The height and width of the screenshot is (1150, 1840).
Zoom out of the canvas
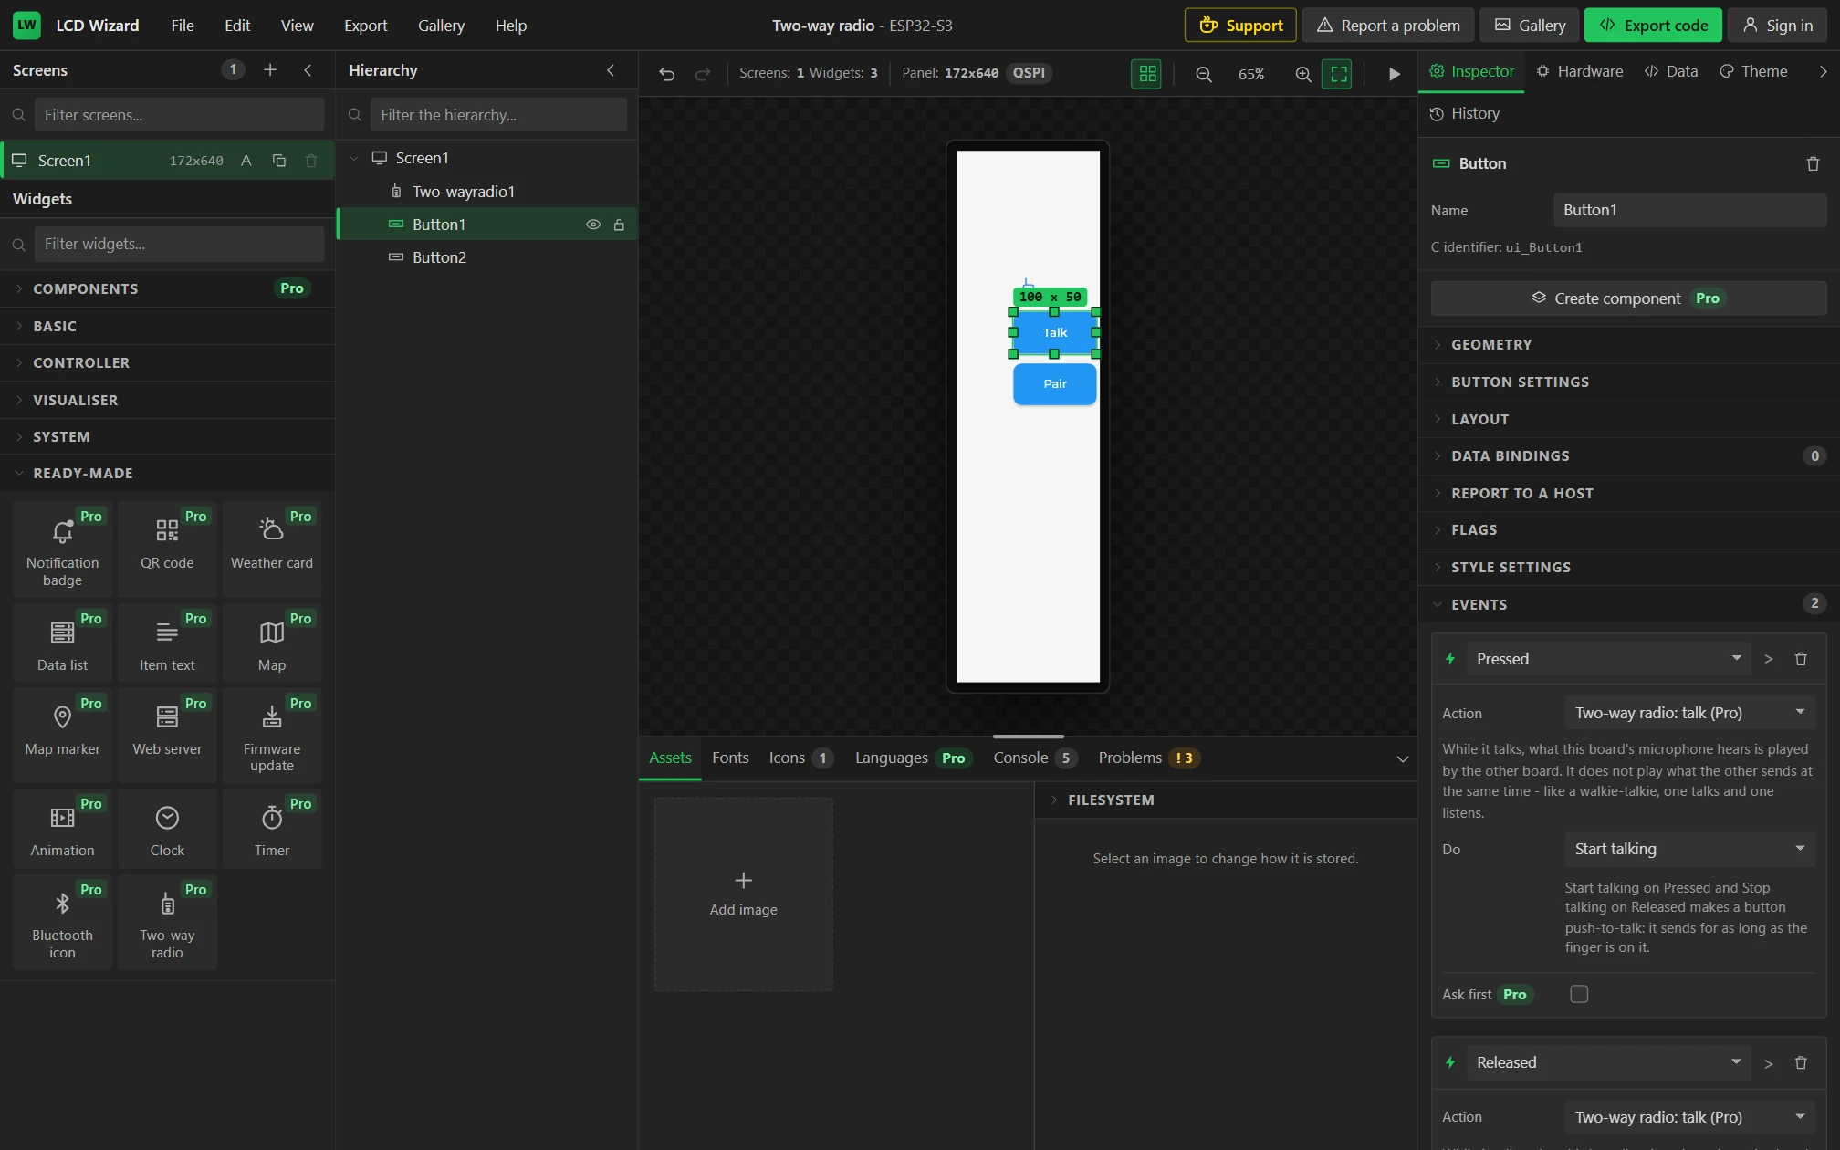point(1204,74)
